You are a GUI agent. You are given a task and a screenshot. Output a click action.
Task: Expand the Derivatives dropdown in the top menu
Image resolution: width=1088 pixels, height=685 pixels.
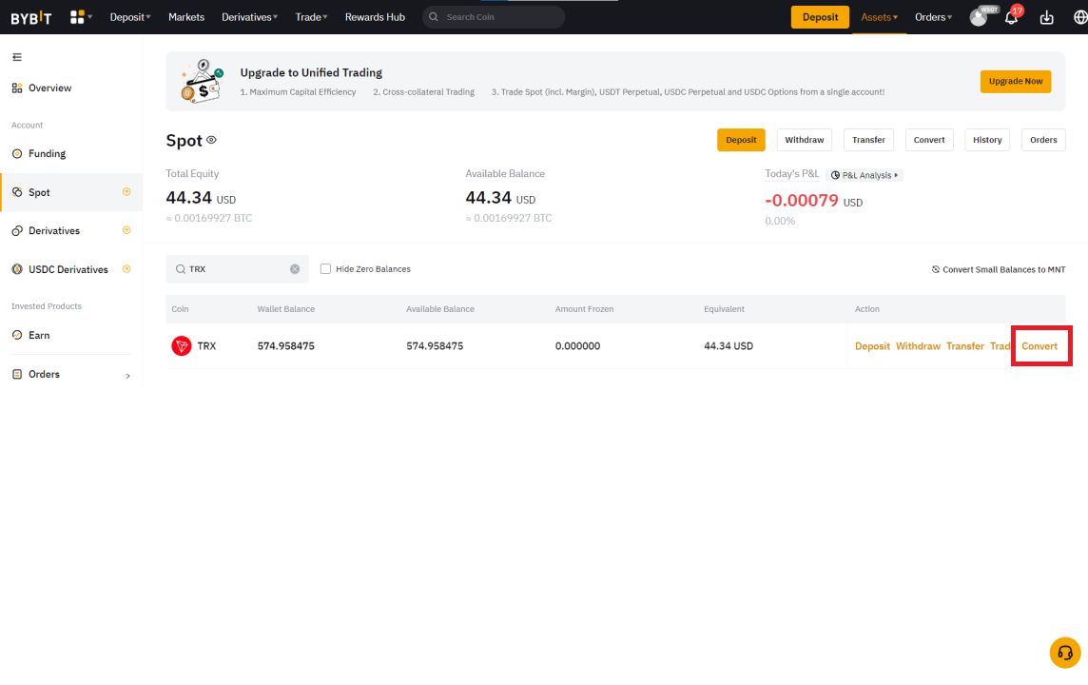coord(250,17)
